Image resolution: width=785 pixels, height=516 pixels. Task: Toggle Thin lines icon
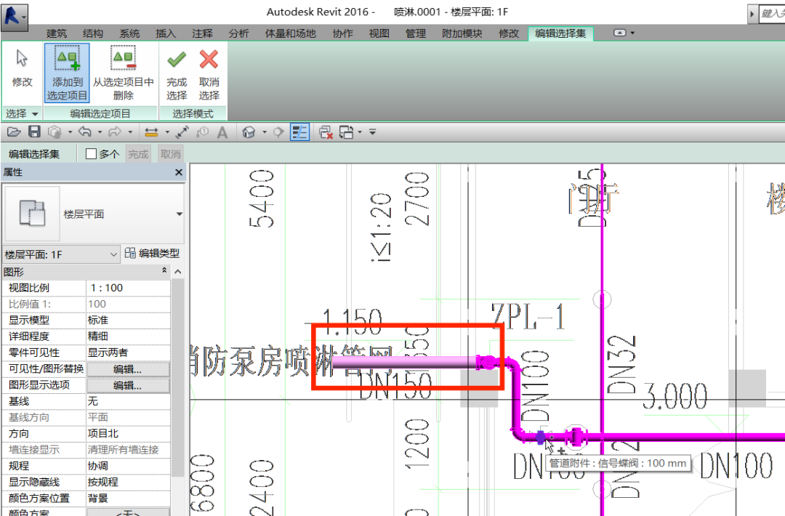click(x=300, y=132)
